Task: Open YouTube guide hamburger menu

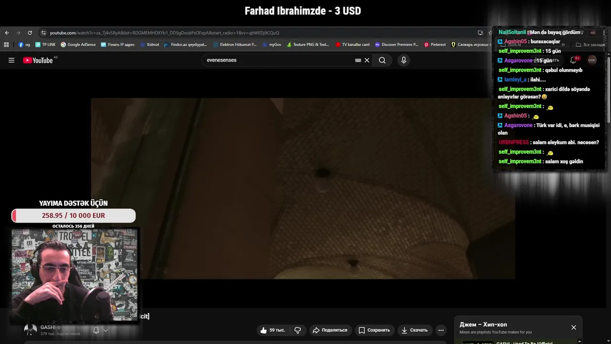Action: (11, 60)
